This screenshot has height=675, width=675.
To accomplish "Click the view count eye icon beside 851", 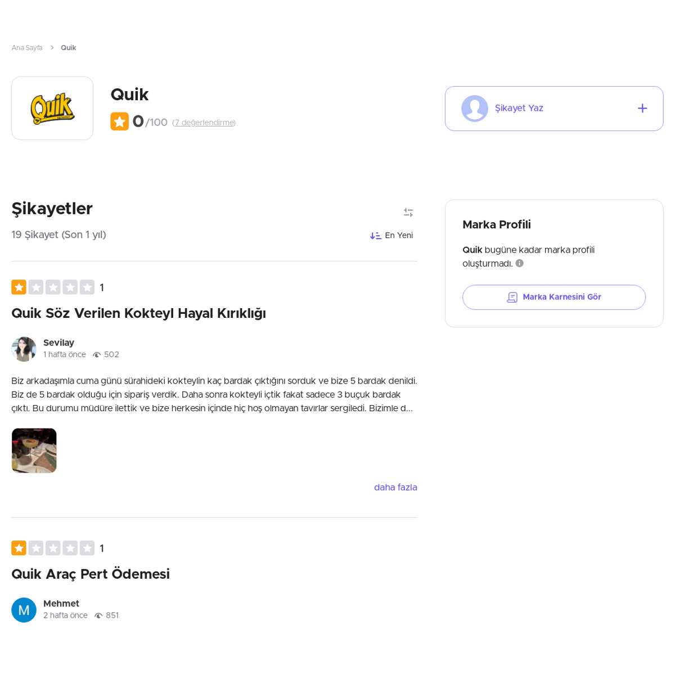I will 98,616.
